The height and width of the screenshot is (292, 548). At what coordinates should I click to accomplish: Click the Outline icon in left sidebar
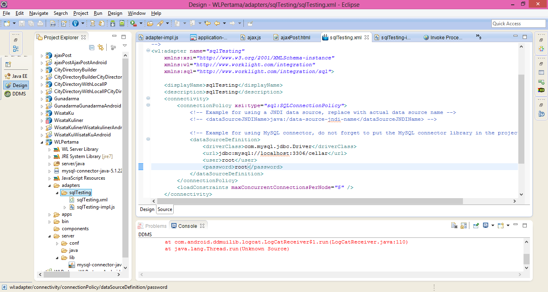tap(16, 49)
